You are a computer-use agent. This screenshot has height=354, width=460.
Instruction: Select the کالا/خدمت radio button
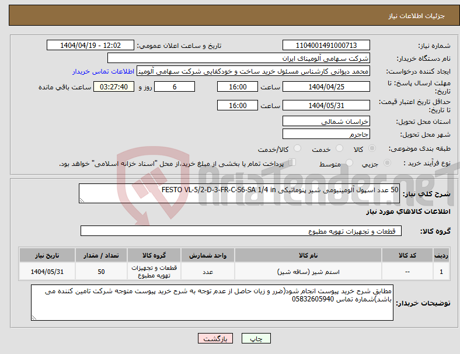pyautogui.click(x=297, y=148)
